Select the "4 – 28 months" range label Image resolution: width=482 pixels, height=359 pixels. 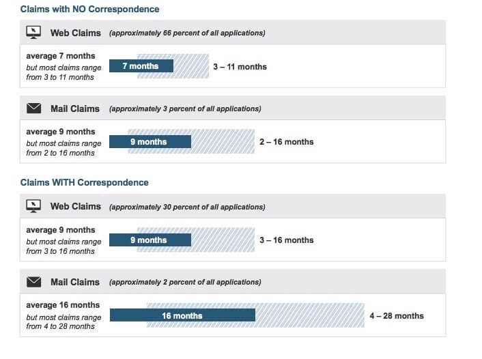click(396, 316)
